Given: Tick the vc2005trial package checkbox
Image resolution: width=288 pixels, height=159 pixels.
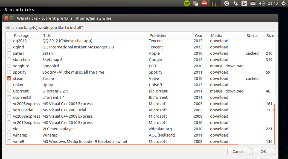Looking at the screenshot, I should (x=9, y=110).
